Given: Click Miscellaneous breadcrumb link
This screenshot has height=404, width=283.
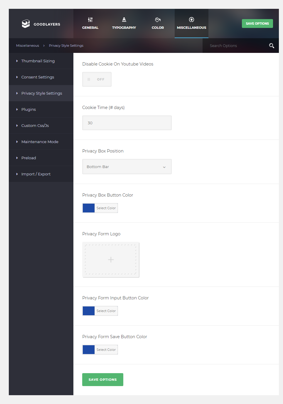Looking at the screenshot, I should click(x=28, y=46).
